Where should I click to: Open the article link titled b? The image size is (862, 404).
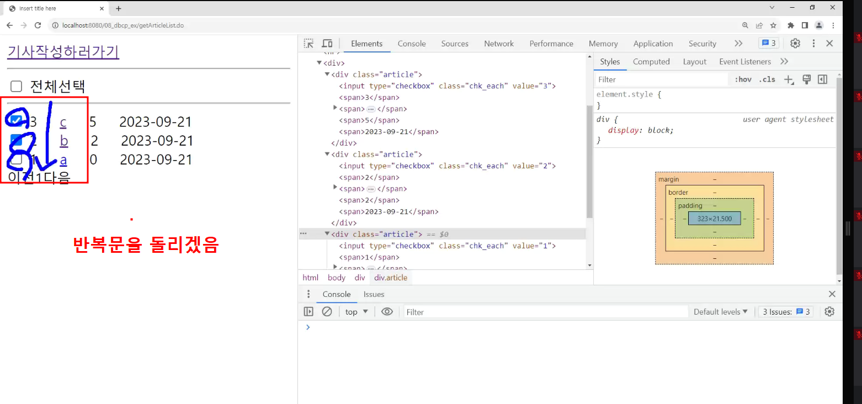(x=64, y=141)
